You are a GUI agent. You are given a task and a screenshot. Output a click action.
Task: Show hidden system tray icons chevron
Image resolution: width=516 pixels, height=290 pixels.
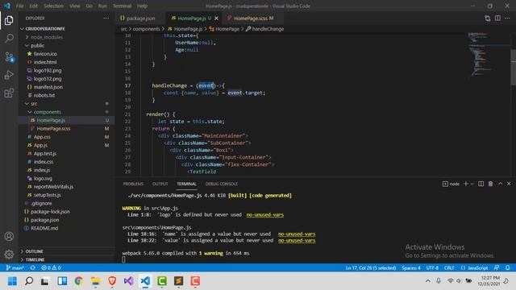pyautogui.click(x=427, y=281)
